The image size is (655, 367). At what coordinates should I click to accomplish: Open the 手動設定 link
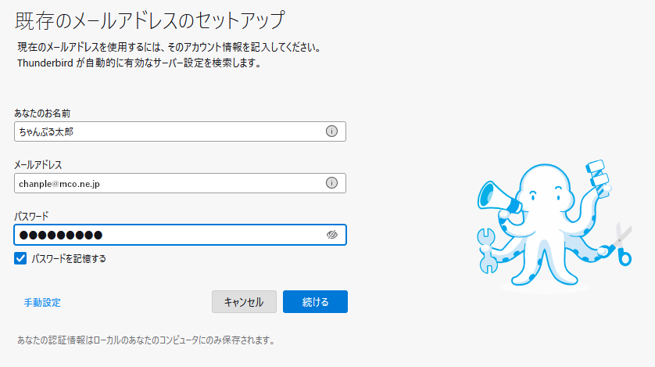coord(42,302)
